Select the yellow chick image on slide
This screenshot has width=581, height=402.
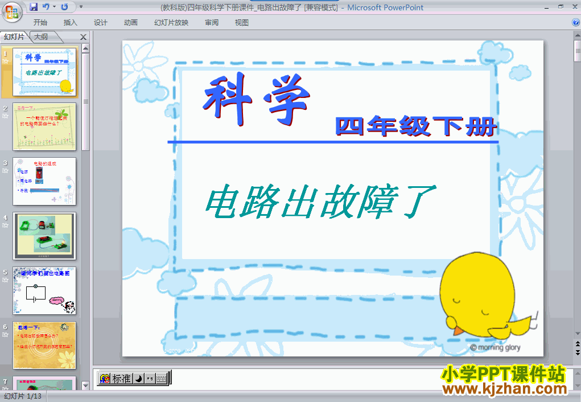488,295
